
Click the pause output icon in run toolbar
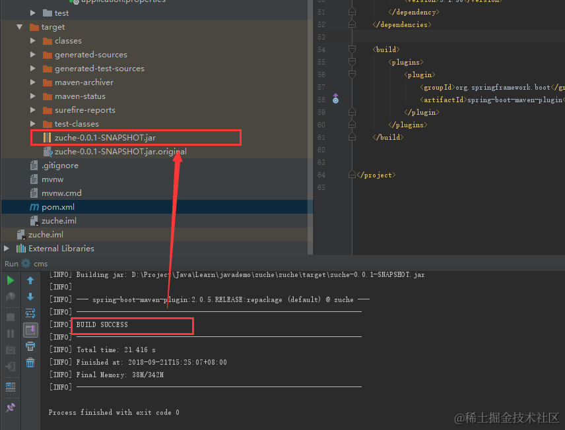coord(10,333)
